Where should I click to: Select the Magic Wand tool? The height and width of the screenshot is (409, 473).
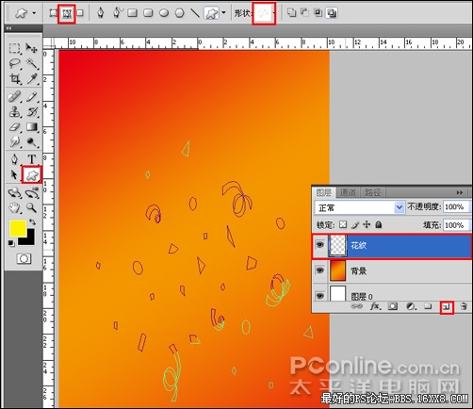pos(32,63)
